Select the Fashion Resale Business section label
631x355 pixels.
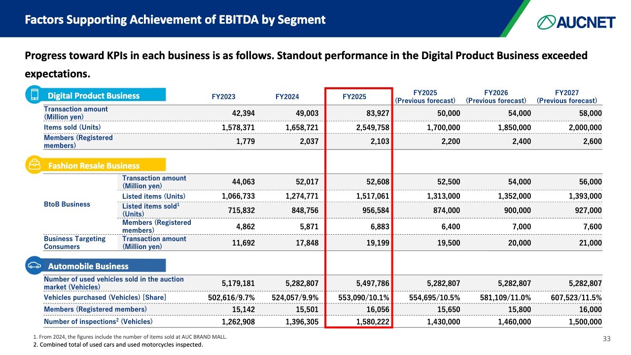tap(94, 166)
